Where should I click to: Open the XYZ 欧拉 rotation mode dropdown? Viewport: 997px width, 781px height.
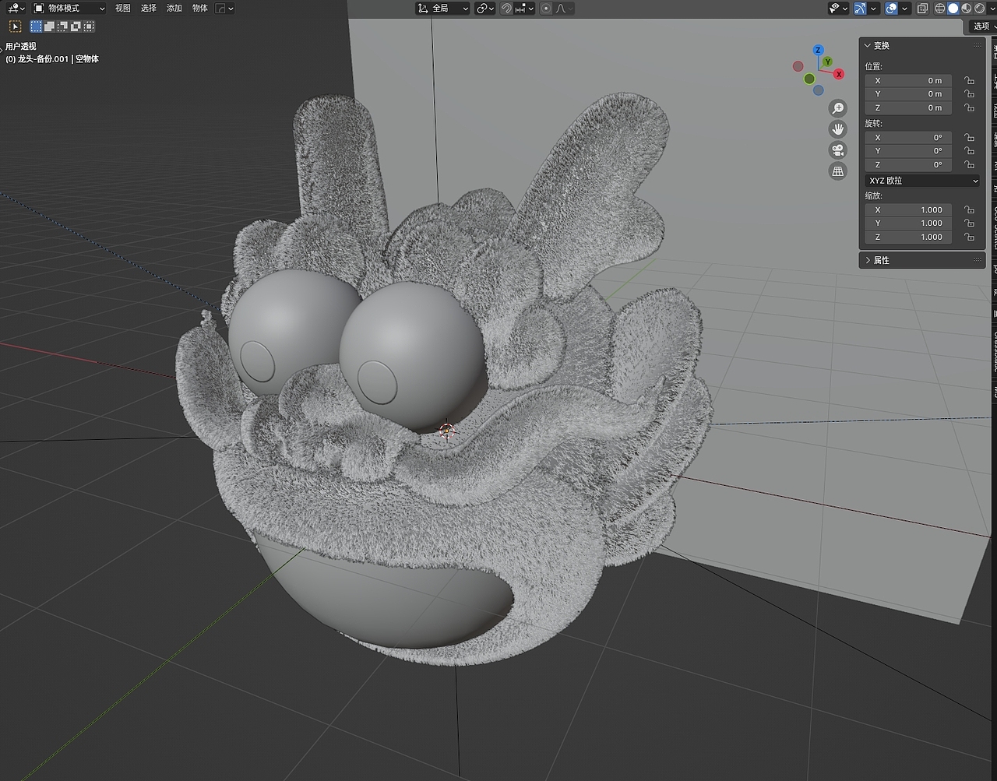(x=922, y=181)
